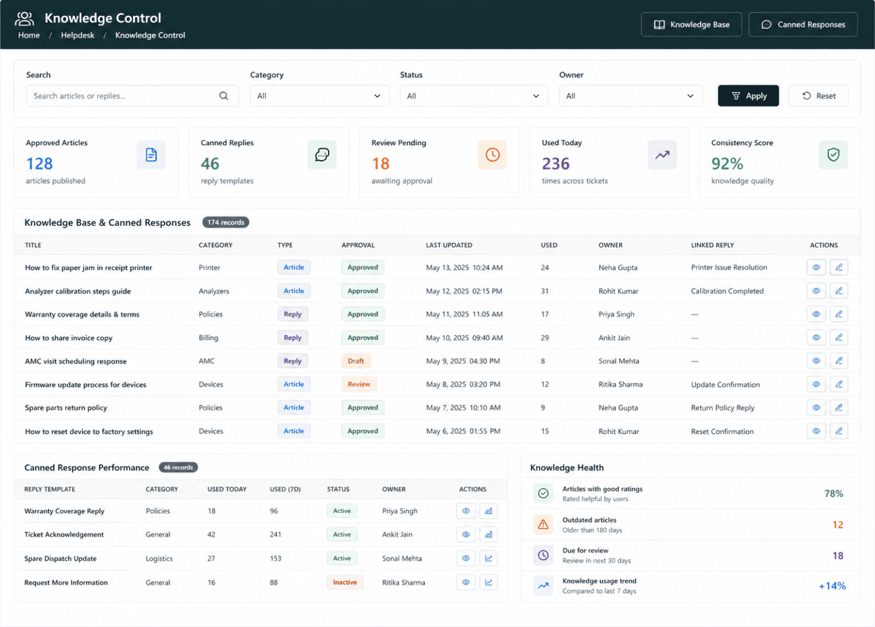The width and height of the screenshot is (875, 627).
Task: Click the 78% good ratings value
Action: (834, 494)
